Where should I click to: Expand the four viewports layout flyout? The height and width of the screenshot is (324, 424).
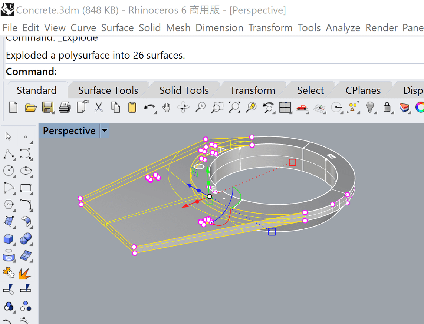coord(291,112)
